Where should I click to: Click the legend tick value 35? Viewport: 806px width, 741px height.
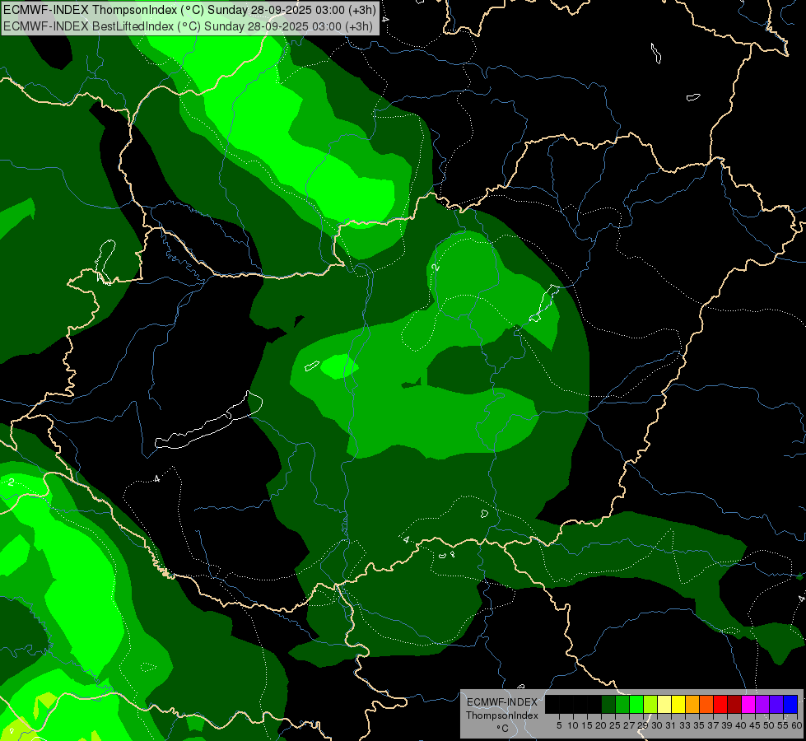pos(699,725)
